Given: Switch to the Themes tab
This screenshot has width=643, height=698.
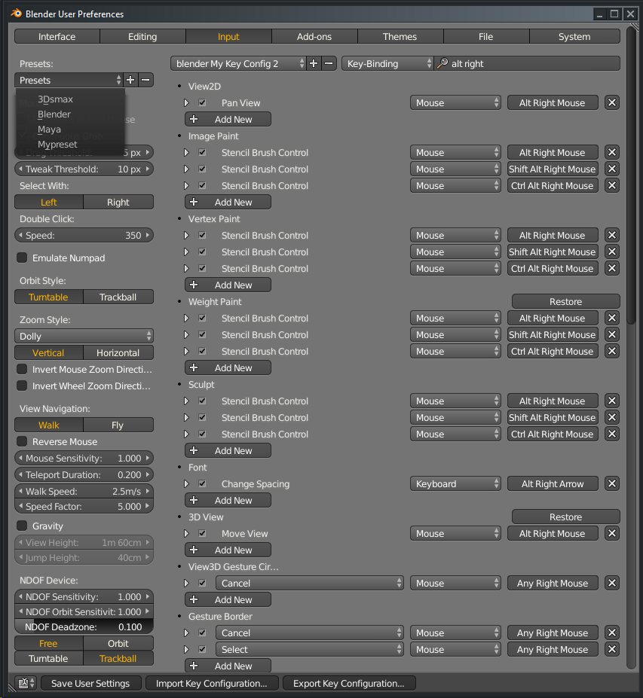Looking at the screenshot, I should point(400,36).
